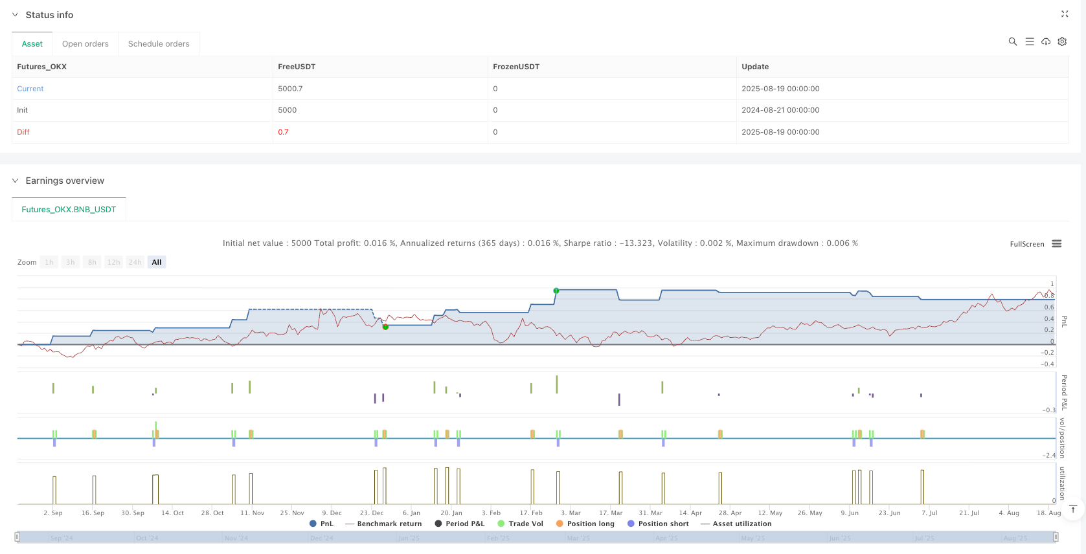Collapse the Earnings overview section
1086x554 pixels.
pos(16,181)
